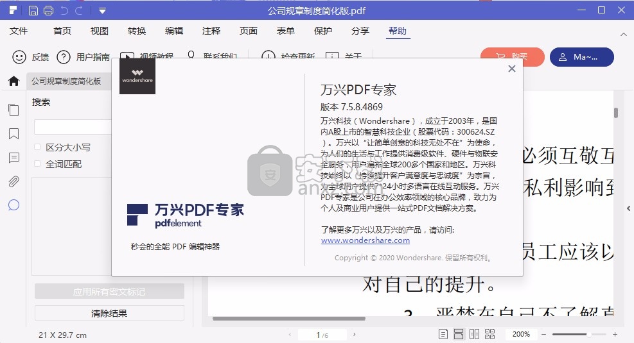Click the 用户指南 label

pos(93,57)
